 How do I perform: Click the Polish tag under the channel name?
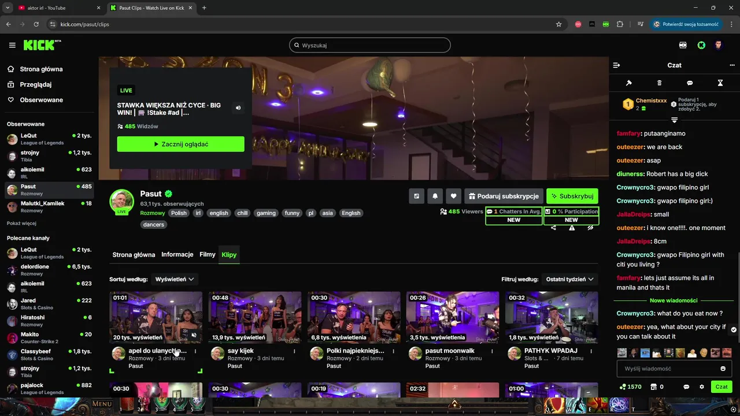pos(179,213)
